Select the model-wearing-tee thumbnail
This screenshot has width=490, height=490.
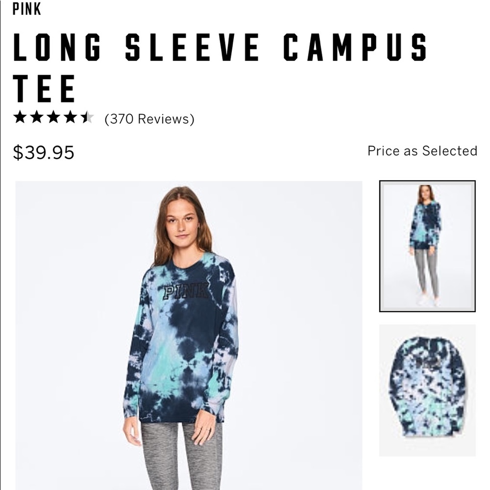(x=427, y=246)
